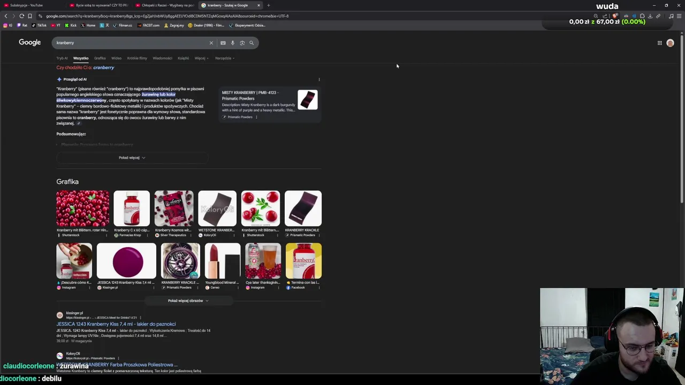Open the Kranberry Kosmos image thumbnail
Viewport: 685px width, 385px height.
tap(174, 209)
